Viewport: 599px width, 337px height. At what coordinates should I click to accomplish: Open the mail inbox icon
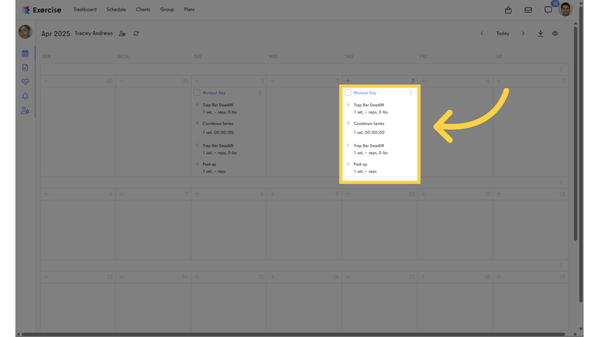pyautogui.click(x=528, y=10)
